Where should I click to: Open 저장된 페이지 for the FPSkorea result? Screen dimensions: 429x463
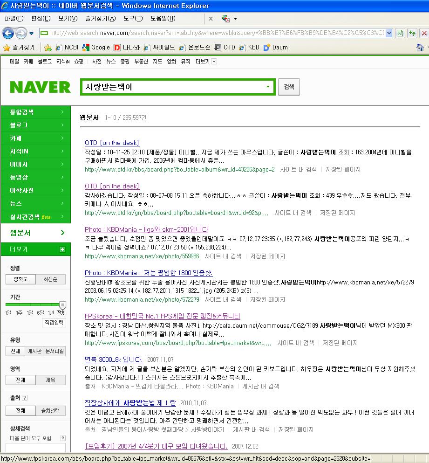point(340,343)
